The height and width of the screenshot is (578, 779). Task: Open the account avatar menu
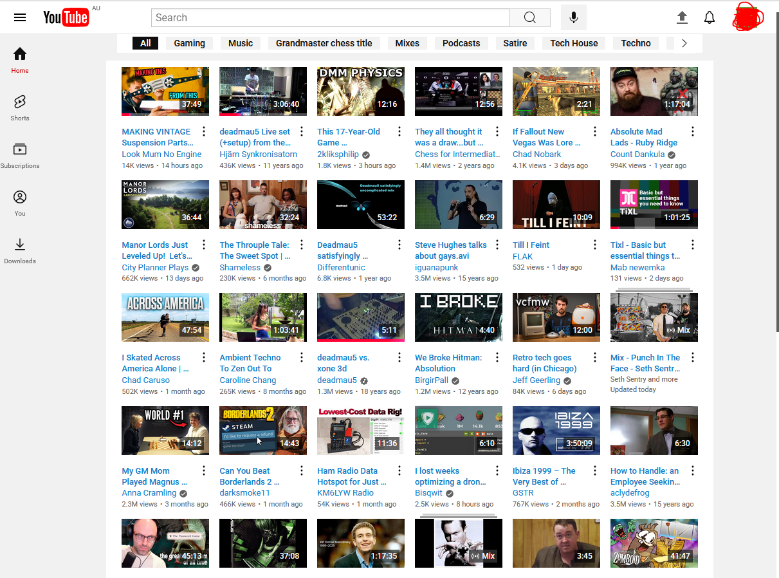[747, 17]
